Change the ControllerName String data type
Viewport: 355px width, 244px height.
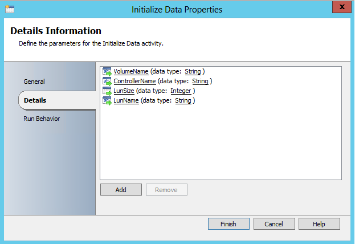(x=200, y=81)
